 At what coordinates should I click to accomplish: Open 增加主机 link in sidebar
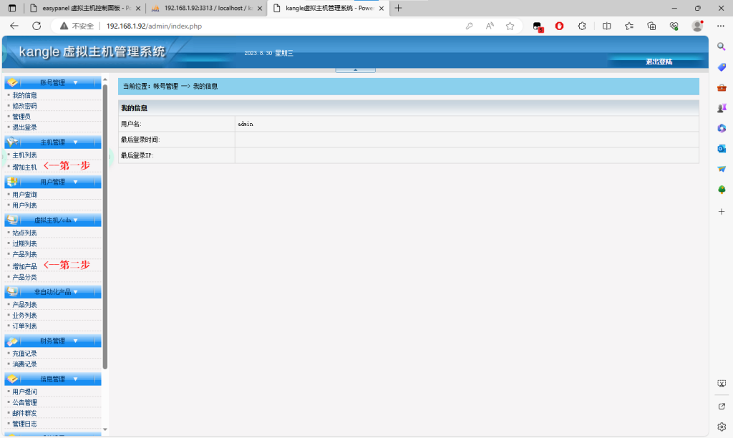click(x=24, y=167)
